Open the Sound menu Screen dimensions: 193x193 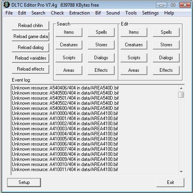pyautogui.click(x=113, y=13)
